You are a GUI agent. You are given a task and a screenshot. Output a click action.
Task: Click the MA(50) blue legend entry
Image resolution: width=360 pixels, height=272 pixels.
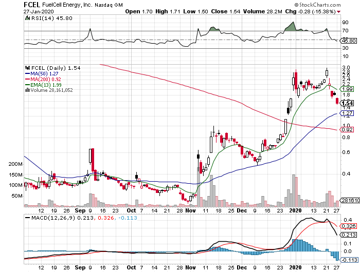tap(44, 73)
